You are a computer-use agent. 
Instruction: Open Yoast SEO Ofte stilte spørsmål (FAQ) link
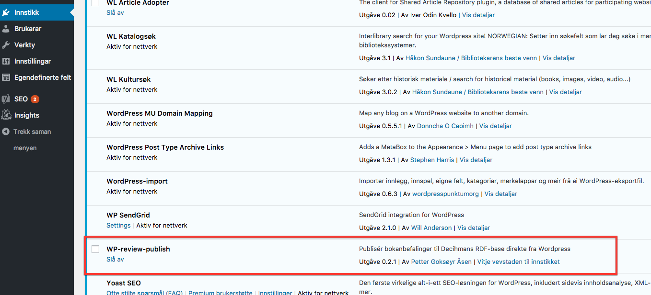(144, 292)
